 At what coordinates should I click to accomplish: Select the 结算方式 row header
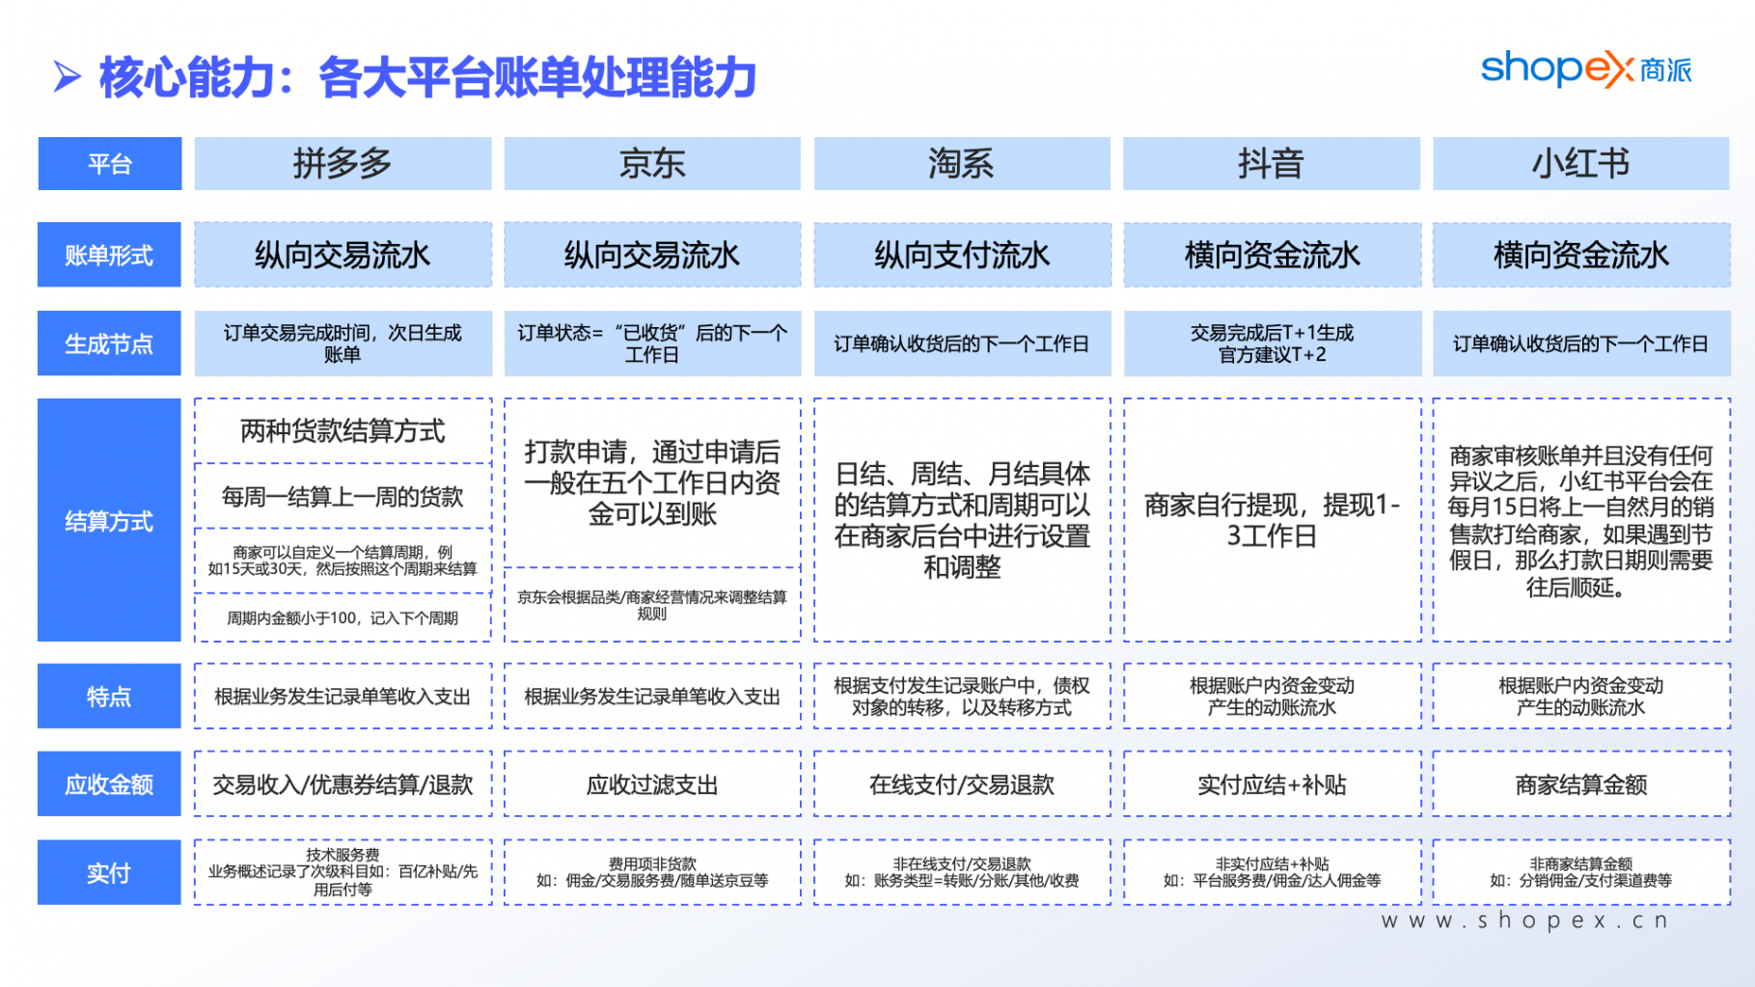(x=109, y=520)
